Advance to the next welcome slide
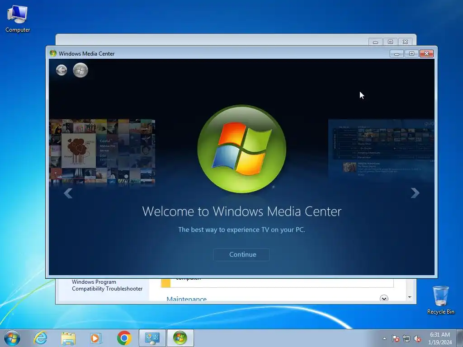Image resolution: width=463 pixels, height=347 pixels. (415, 193)
